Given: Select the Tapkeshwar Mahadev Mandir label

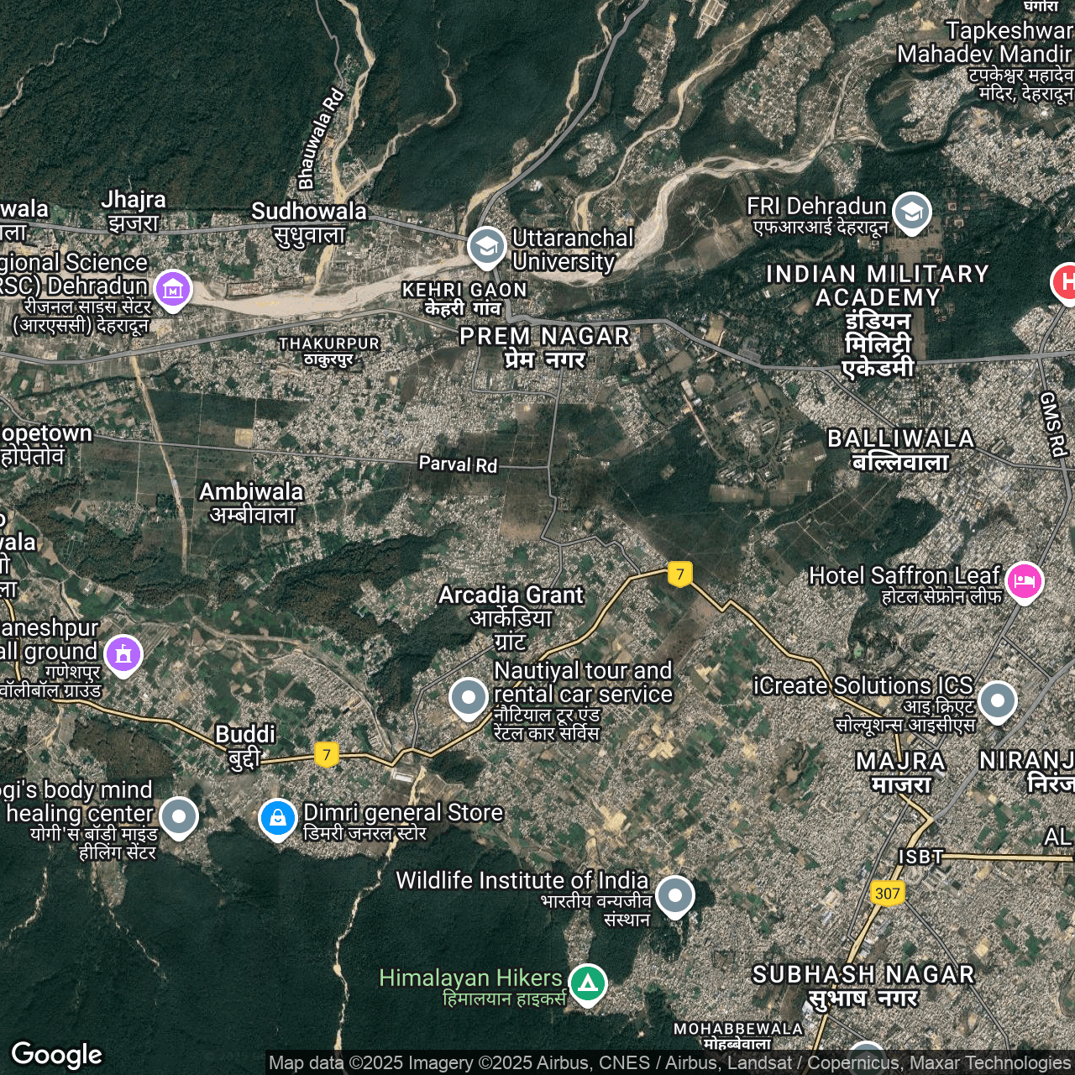Looking at the screenshot, I should 984,44.
